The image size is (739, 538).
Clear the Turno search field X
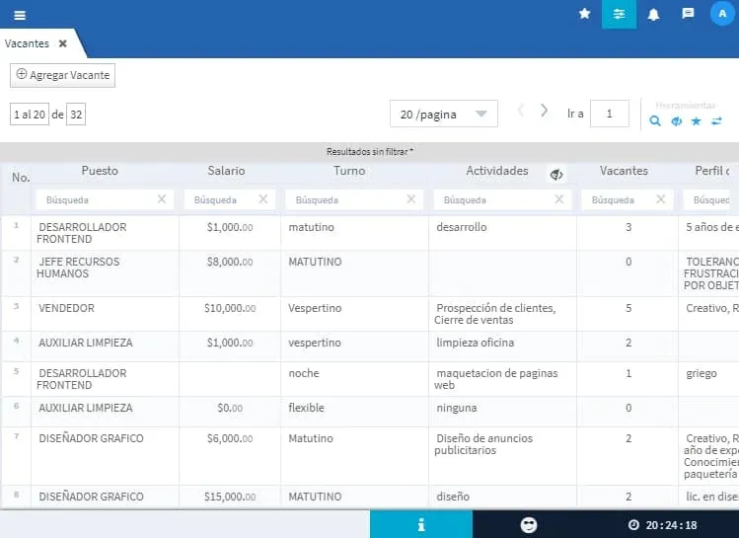click(411, 199)
